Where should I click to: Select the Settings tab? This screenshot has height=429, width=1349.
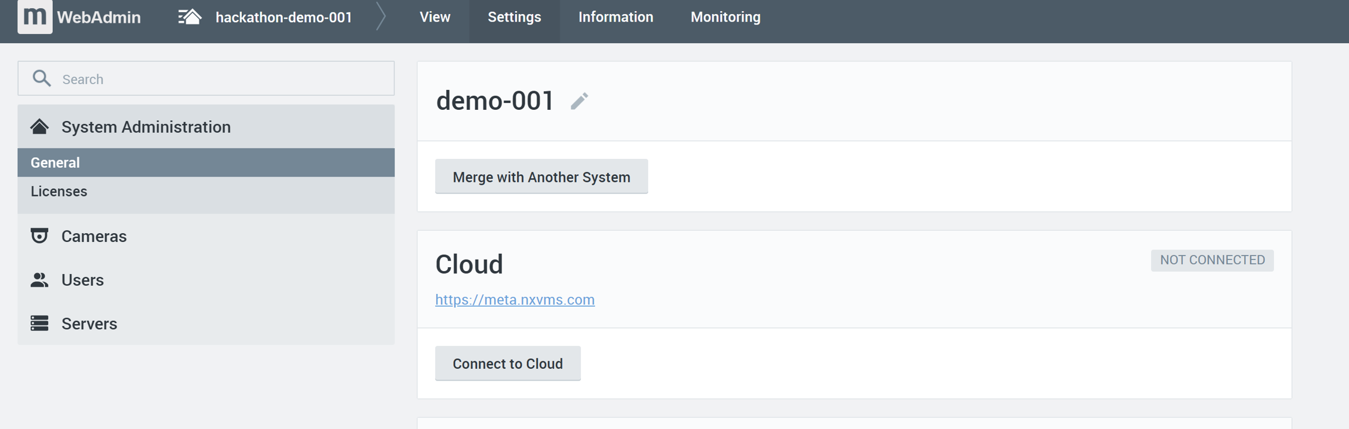514,18
